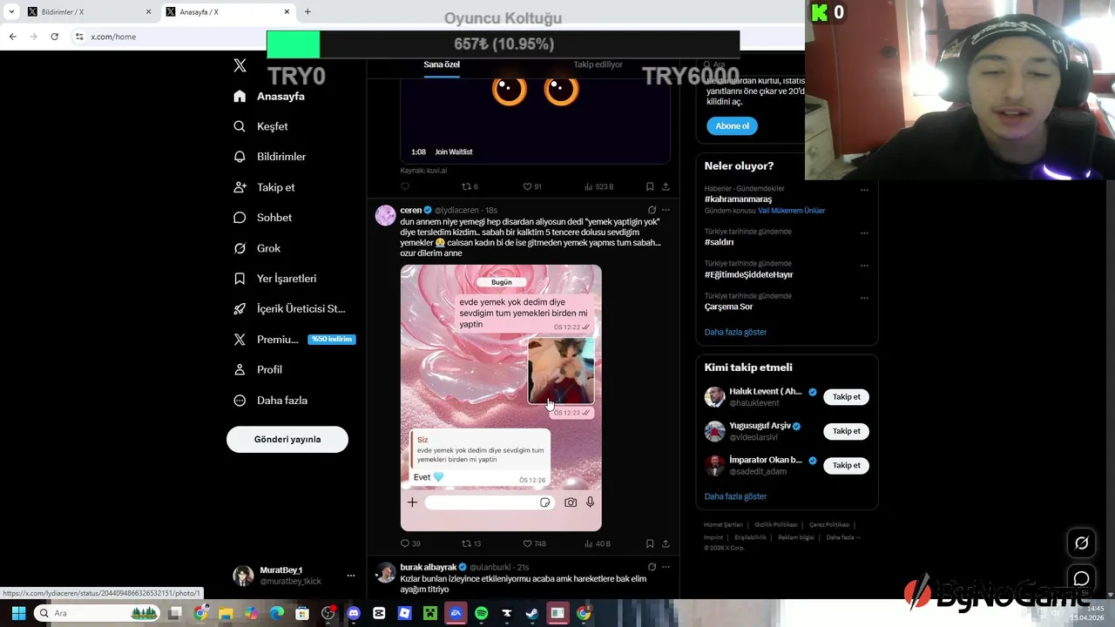Bookmark the kuvi.ai video post
The height and width of the screenshot is (627, 1115).
[x=650, y=186]
